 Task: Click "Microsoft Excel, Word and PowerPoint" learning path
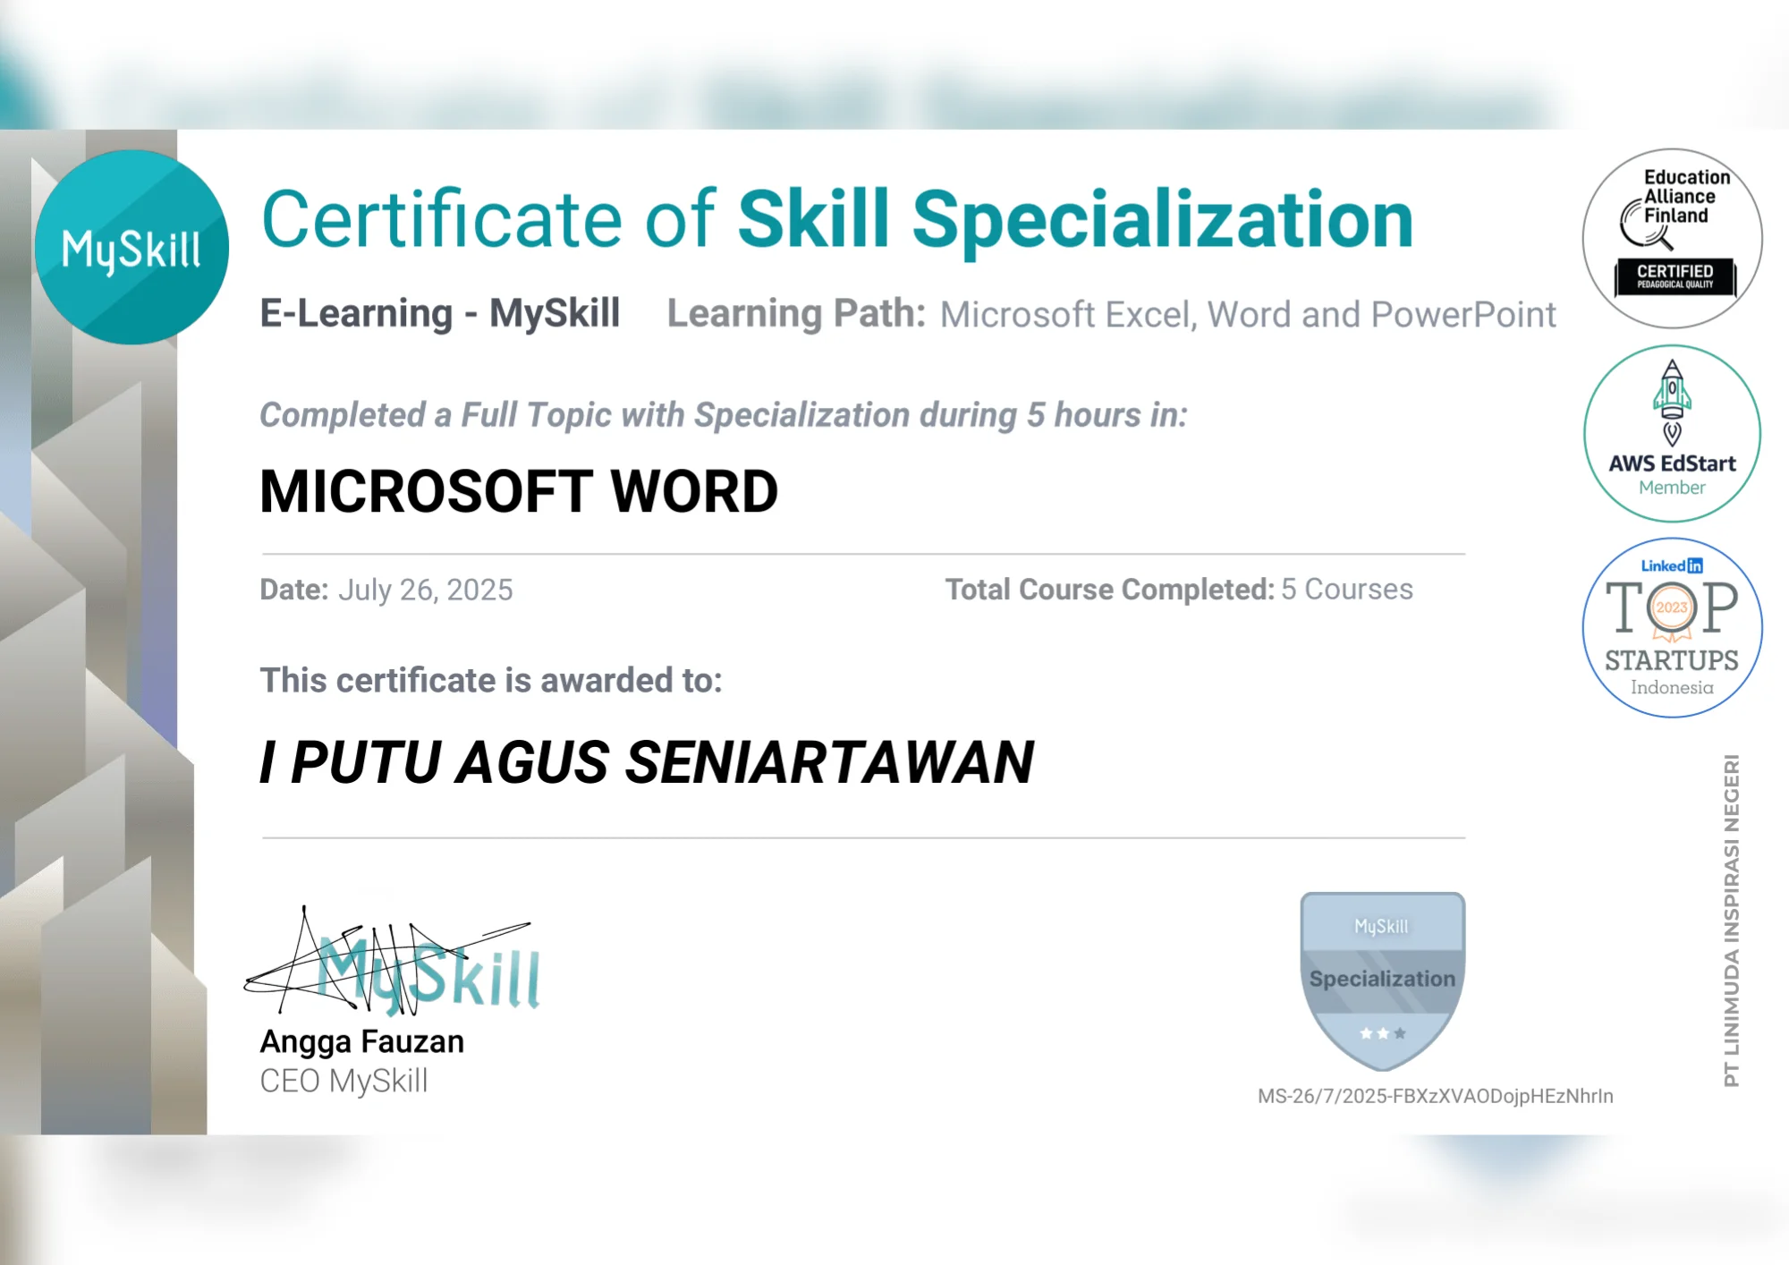click(1248, 315)
